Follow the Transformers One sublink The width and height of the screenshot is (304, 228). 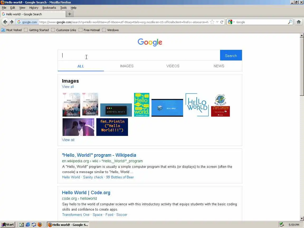(x=76, y=215)
